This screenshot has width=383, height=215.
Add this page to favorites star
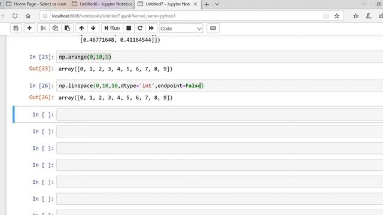pyautogui.click(x=337, y=16)
